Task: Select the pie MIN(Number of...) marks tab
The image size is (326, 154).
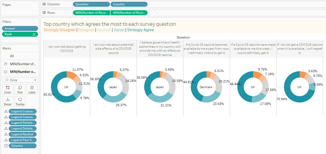Action: (x=23, y=64)
